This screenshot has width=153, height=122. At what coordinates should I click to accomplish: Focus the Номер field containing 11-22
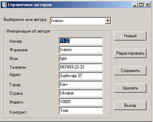(x=81, y=41)
